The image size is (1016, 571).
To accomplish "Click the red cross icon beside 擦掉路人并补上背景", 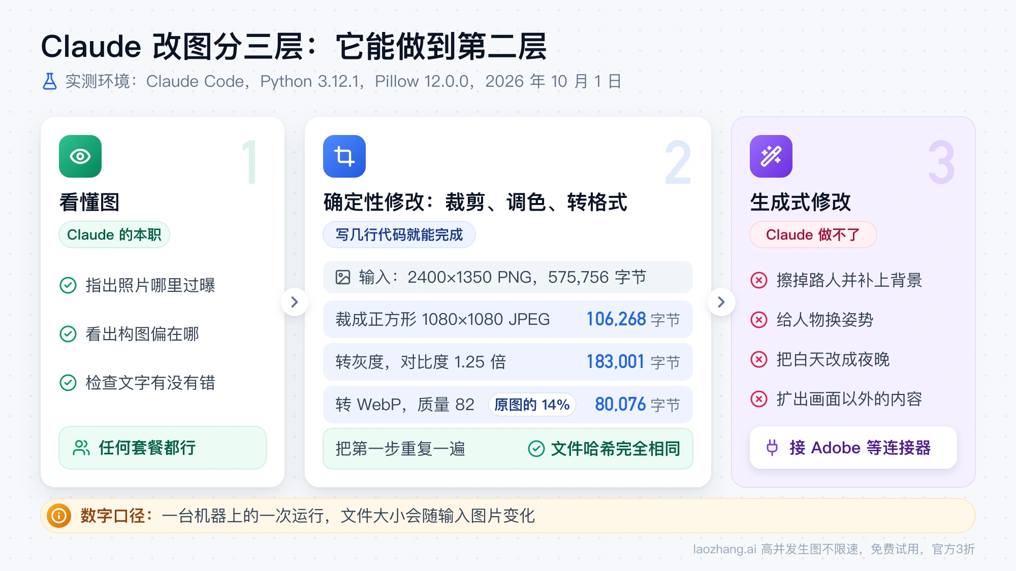I will pos(759,280).
